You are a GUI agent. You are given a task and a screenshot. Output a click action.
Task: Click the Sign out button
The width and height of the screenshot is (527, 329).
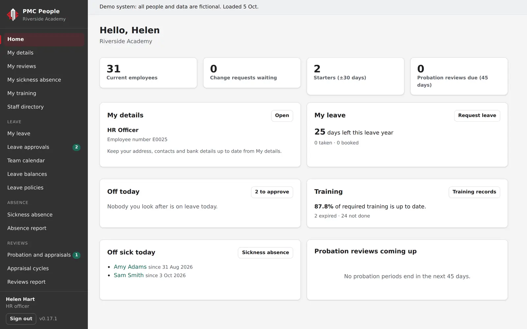point(21,319)
